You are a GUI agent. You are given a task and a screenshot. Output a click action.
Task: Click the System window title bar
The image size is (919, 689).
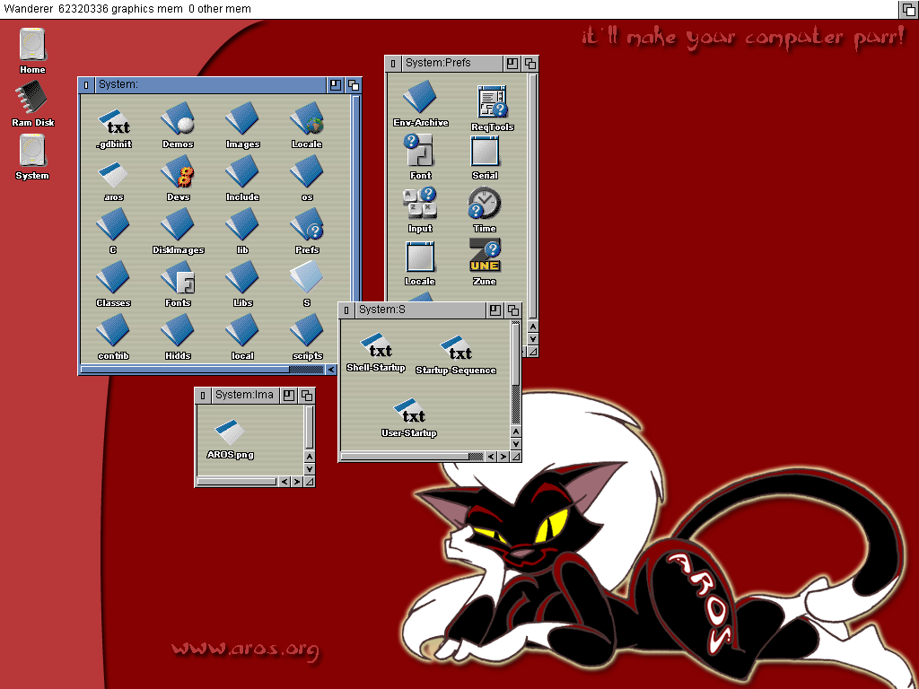pos(210,85)
